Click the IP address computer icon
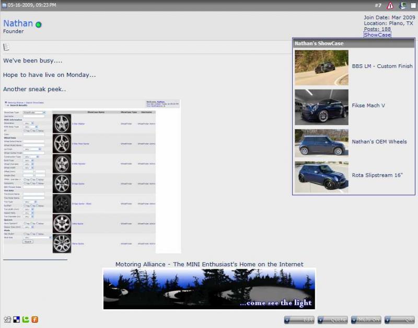Viewport: 418px width, 328px height. pos(403,5)
